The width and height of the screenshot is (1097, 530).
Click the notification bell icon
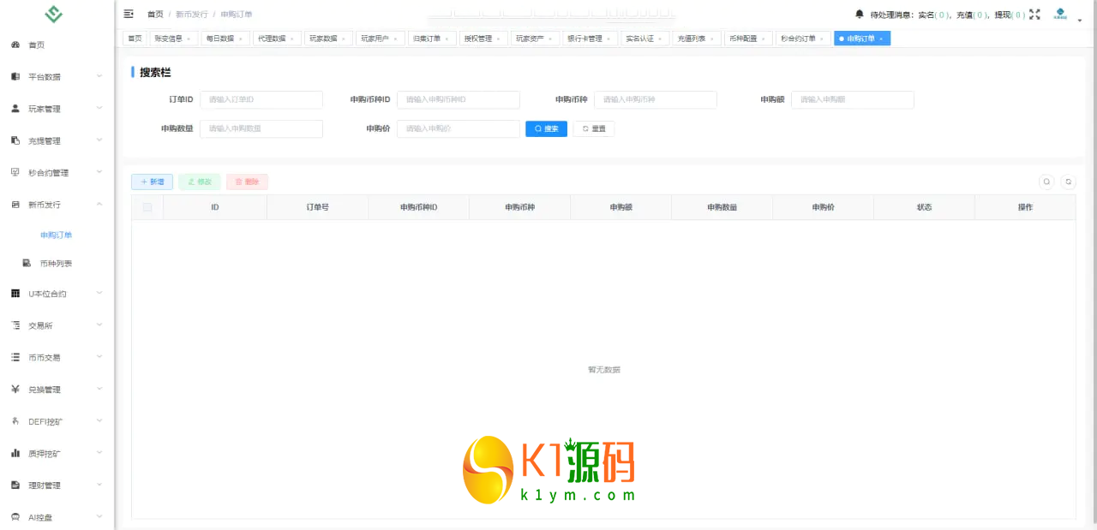860,14
